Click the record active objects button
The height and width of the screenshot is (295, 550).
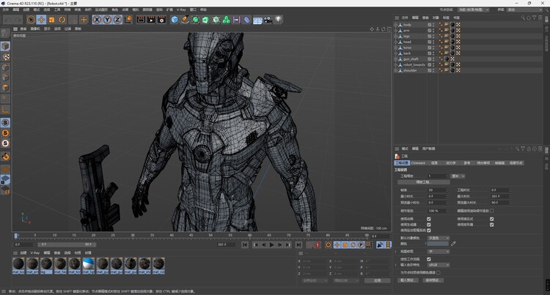tap(309, 245)
